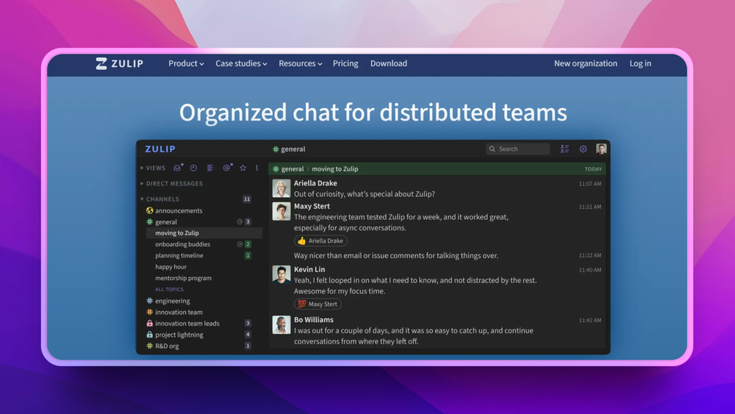This screenshot has height=414, width=735.
Task: Open the Starred messages star icon
Action: 243,168
